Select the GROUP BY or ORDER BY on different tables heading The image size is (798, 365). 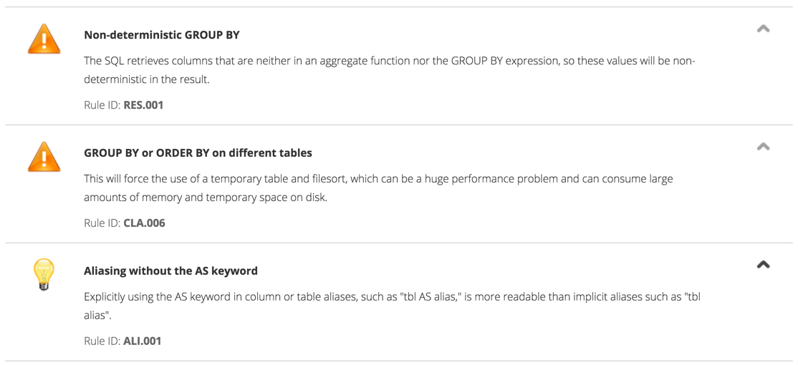point(198,152)
